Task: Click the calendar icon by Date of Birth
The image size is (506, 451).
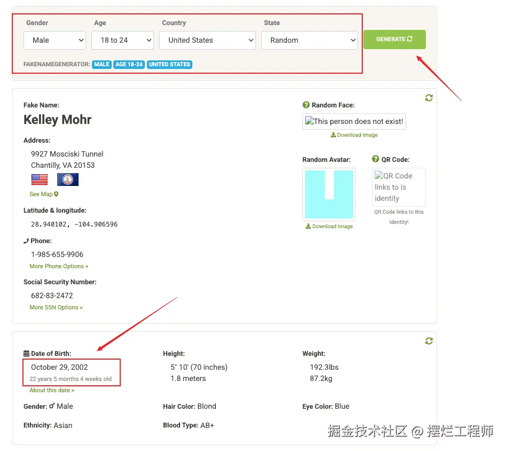Action: [27, 354]
